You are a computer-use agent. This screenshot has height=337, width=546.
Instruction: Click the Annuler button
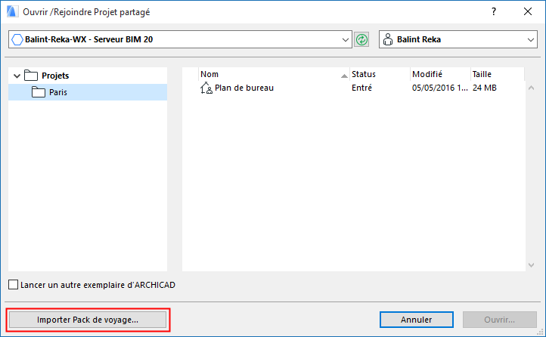click(x=417, y=320)
